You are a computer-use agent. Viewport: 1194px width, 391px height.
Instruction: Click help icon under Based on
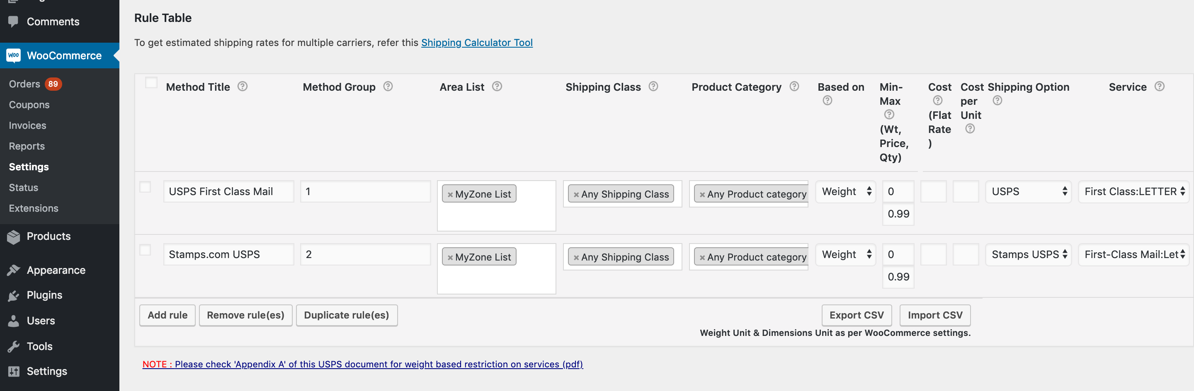pos(828,101)
